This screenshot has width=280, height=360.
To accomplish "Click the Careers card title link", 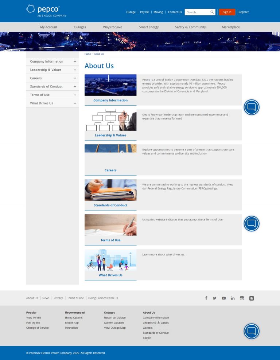I will (x=110, y=170).
